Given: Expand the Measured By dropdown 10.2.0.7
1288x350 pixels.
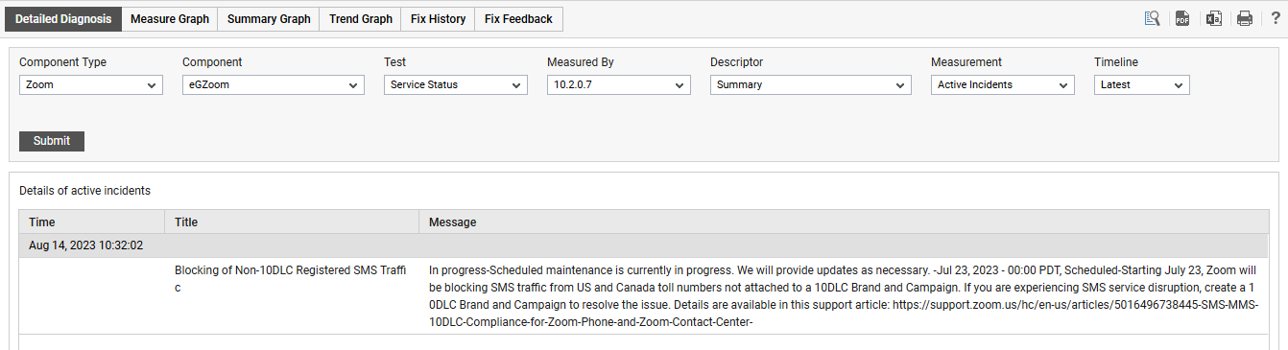Looking at the screenshot, I should tap(619, 84).
